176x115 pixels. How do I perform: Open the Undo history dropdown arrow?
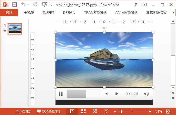pos(28,5)
